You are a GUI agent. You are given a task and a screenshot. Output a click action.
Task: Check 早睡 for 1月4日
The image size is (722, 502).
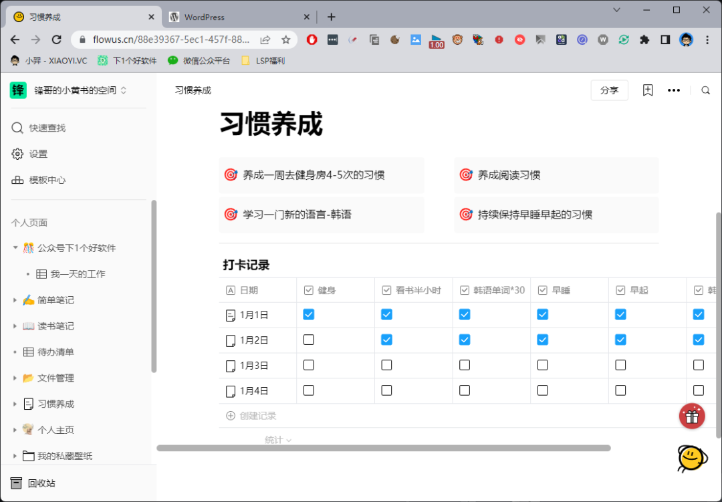coord(542,390)
